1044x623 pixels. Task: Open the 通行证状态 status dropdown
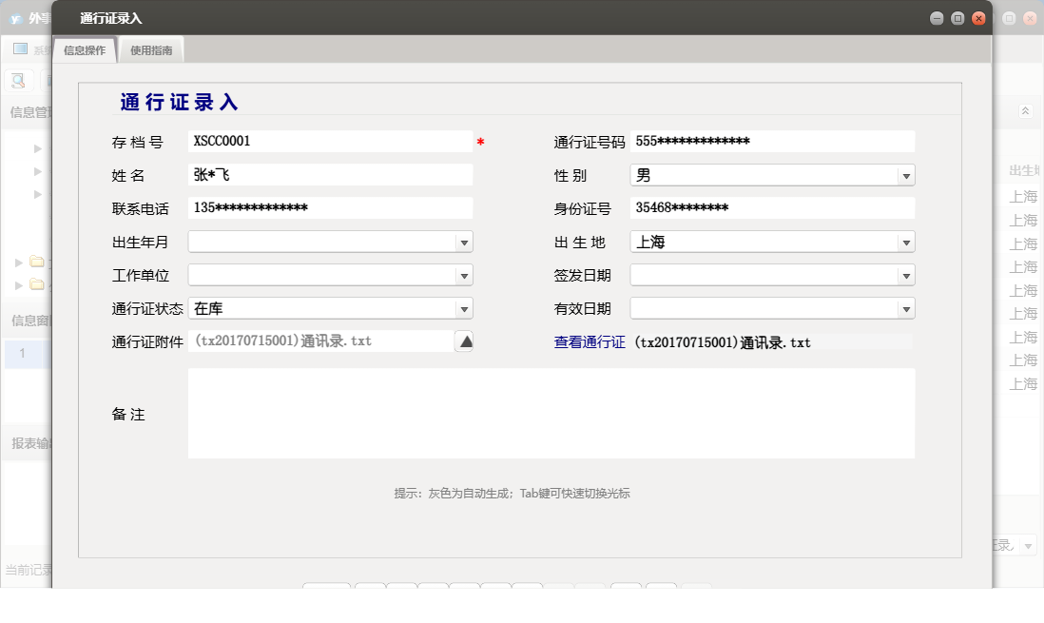[463, 307]
